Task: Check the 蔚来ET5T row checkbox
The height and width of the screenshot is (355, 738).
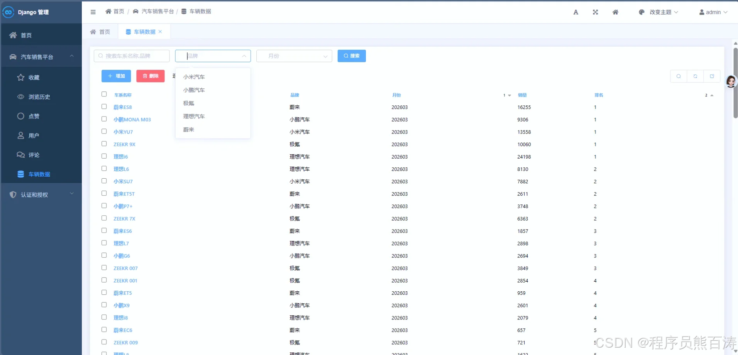Action: [x=104, y=193]
